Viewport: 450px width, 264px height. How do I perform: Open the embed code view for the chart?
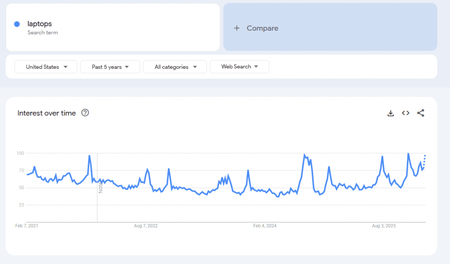(x=405, y=113)
